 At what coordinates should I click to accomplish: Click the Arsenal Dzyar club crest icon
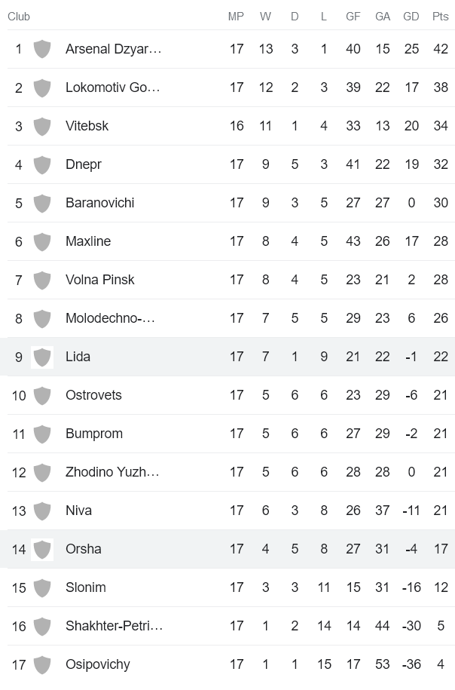tap(42, 49)
